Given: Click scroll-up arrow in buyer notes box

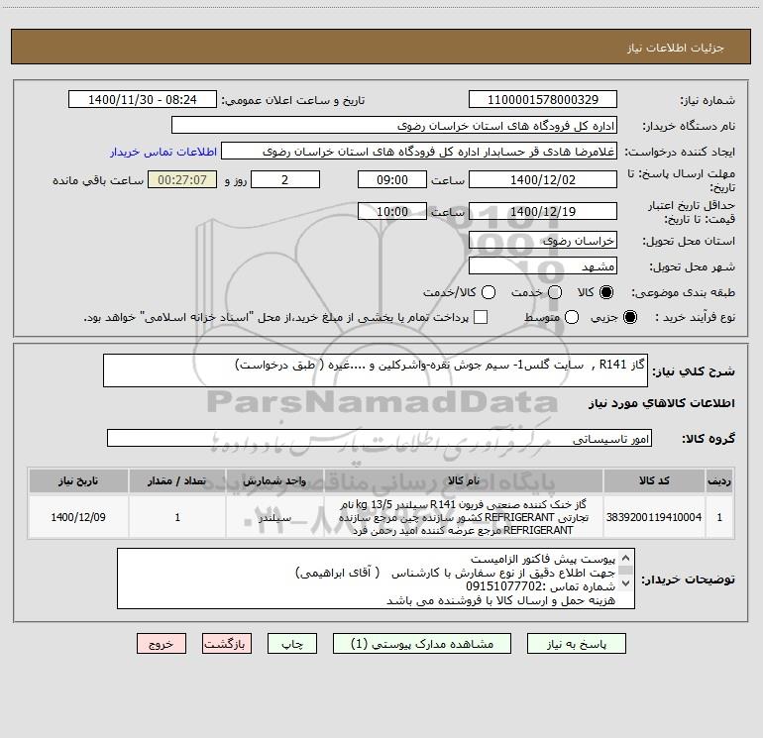Looking at the screenshot, I should 626,558.
